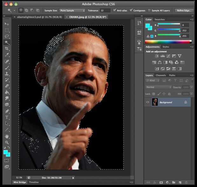197x187 pixels.
Task: Add a layer mask button
Action: (161, 182)
